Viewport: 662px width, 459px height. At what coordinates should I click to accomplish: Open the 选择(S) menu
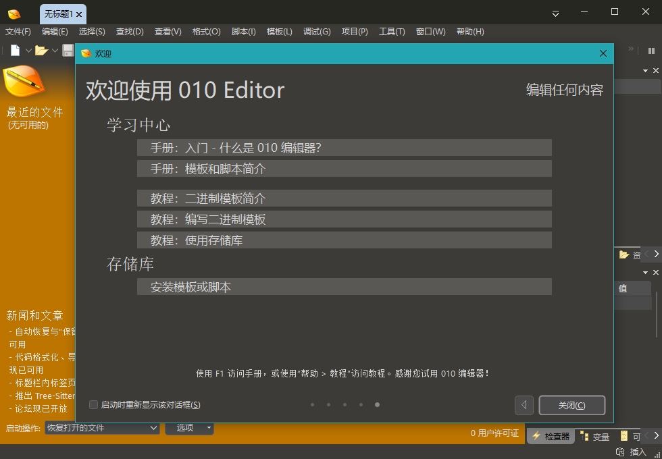click(x=92, y=32)
